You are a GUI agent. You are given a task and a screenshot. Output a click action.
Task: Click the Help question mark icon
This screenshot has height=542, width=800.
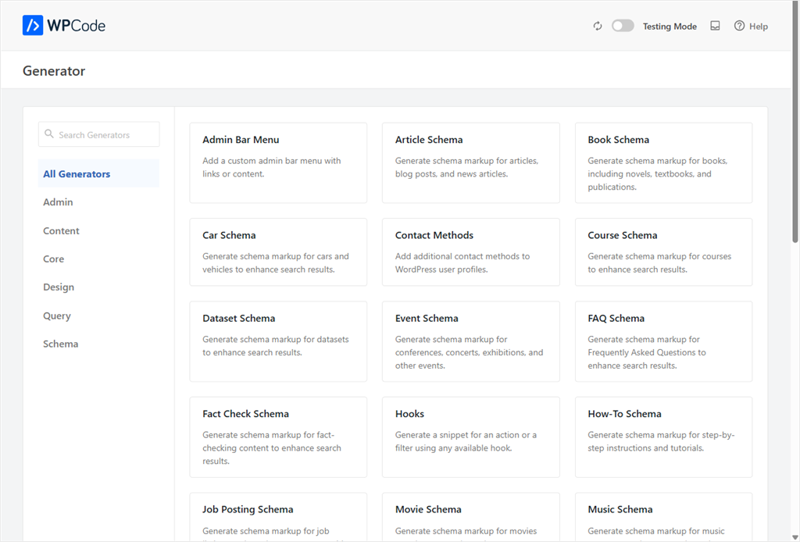[x=739, y=26]
